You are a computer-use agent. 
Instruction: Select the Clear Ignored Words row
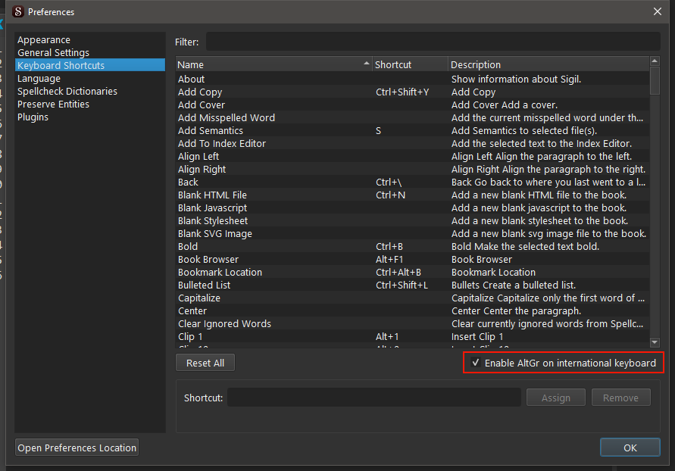click(412, 324)
